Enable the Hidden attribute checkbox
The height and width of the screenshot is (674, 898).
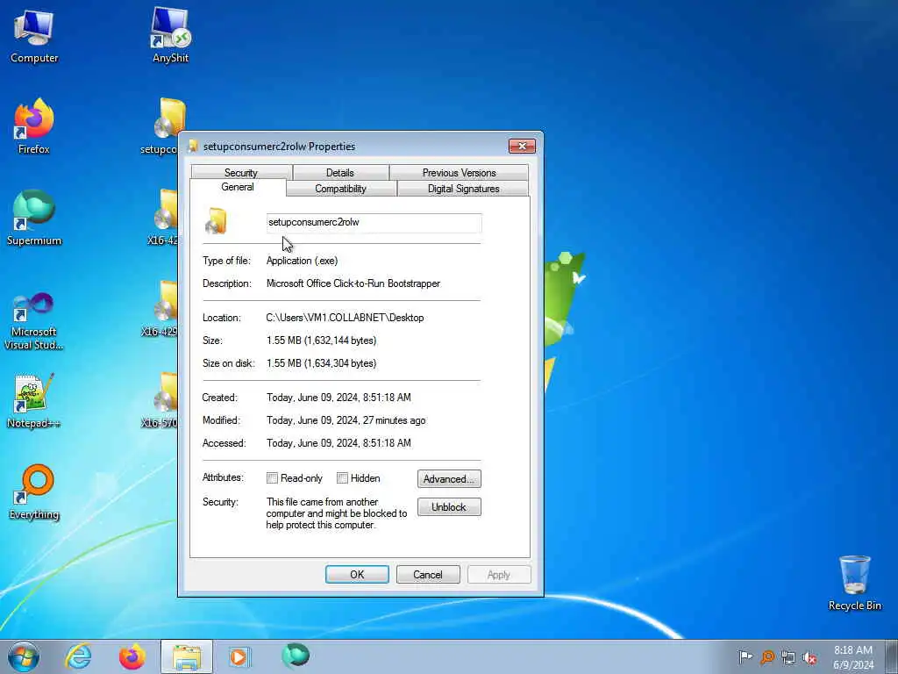[x=343, y=478]
